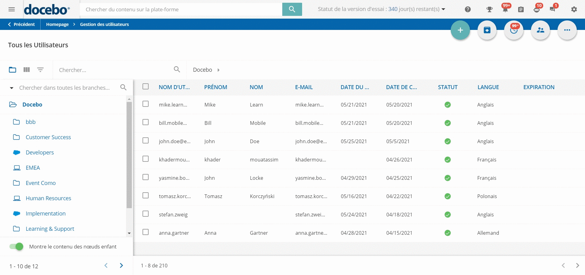Open notifications via the bell icon
Viewport: 585px width, 275px height.
(505, 9)
